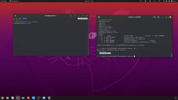Image resolution: width=178 pixels, height=100 pixels.
Task: Open the blue VS Code-like dock icon
Action: pos(33,98)
